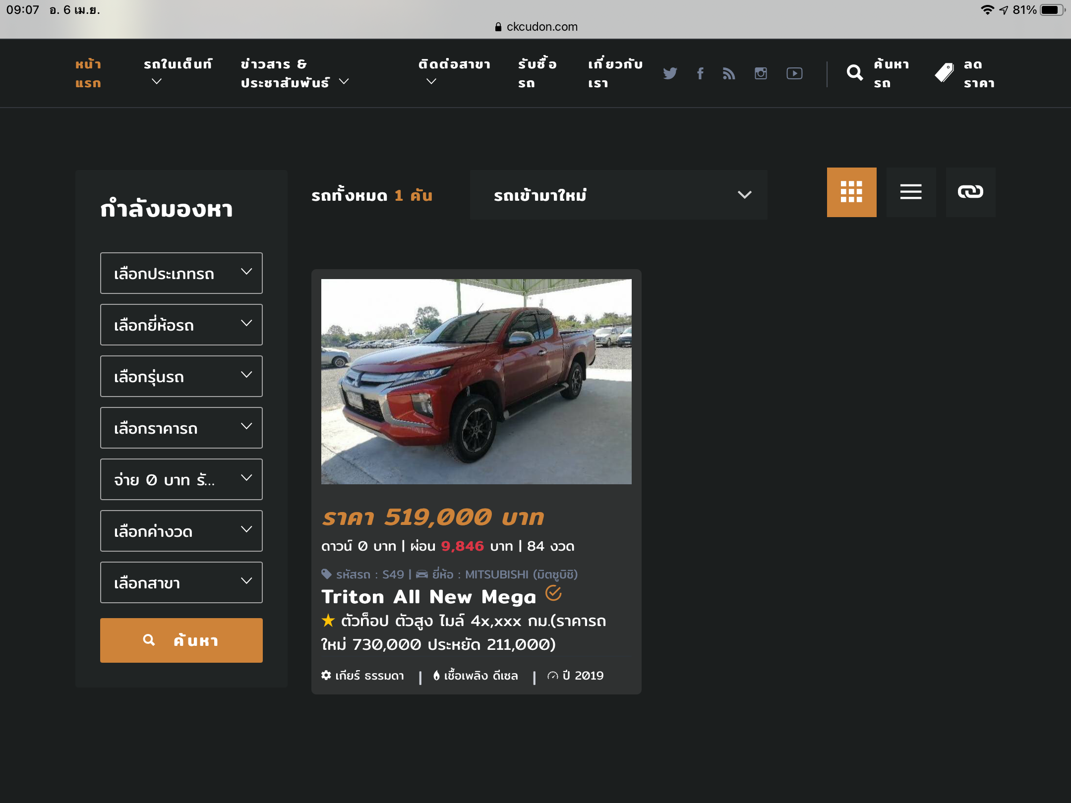Open the Triton All New Mega title link
This screenshot has width=1071, height=803.
[429, 597]
